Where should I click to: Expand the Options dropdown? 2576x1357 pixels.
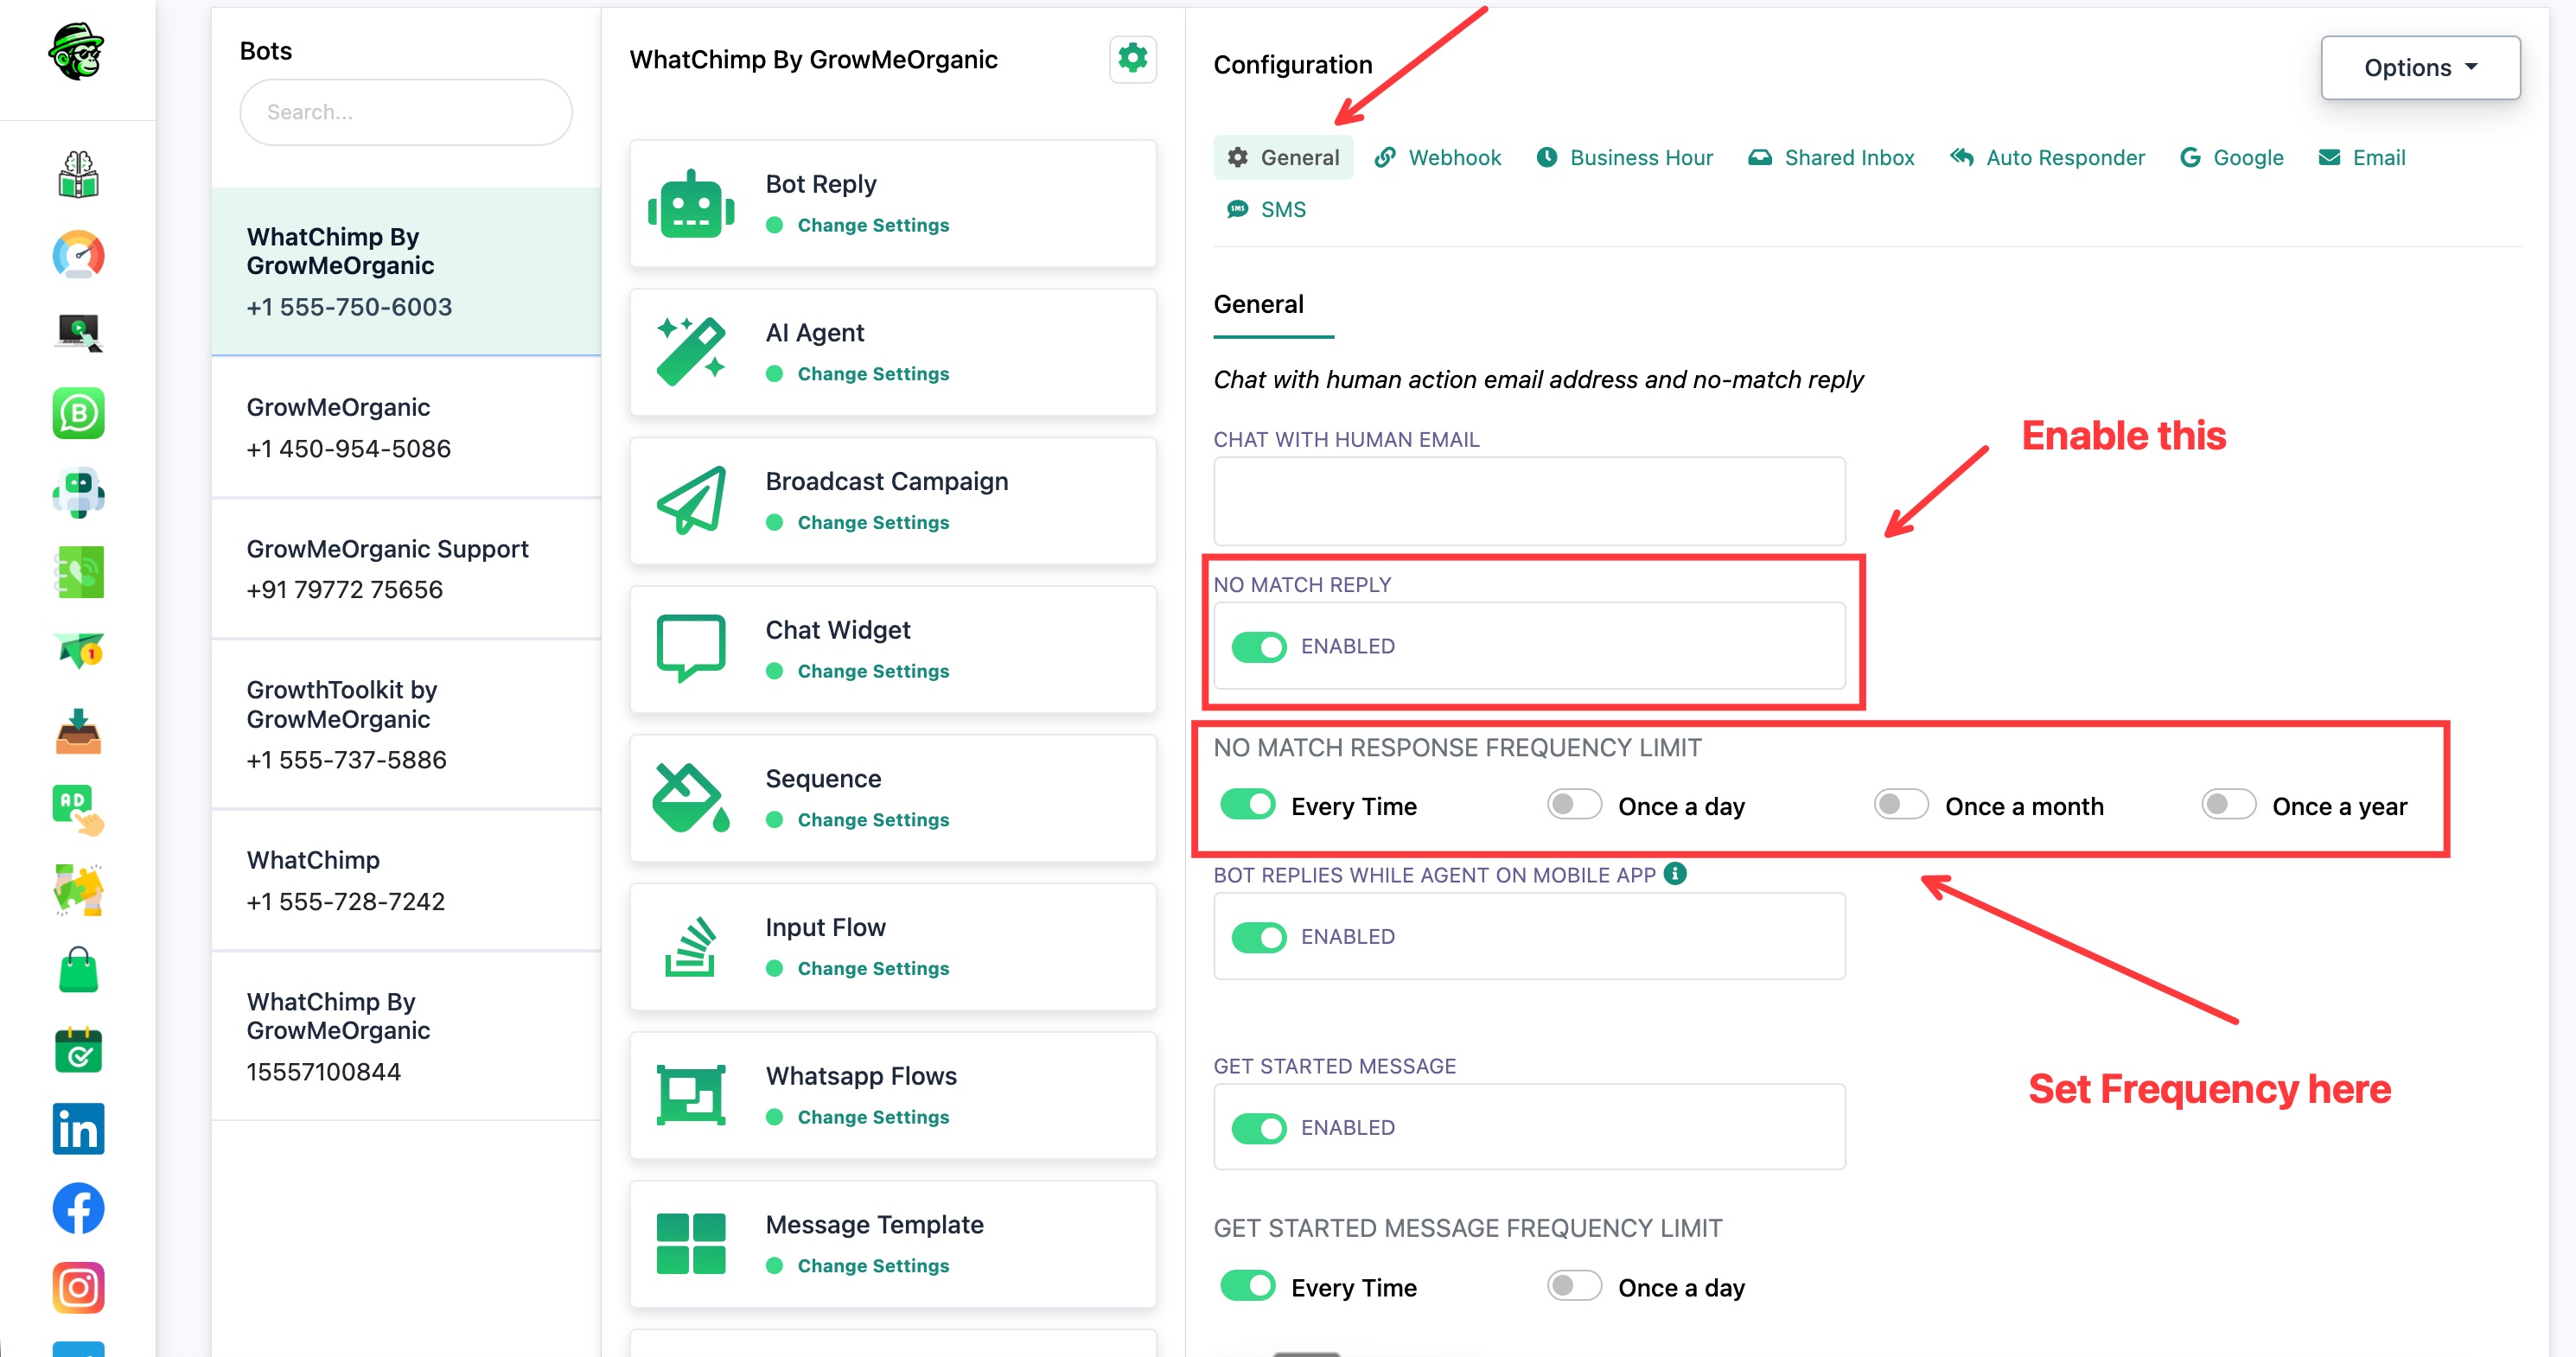[2420, 68]
